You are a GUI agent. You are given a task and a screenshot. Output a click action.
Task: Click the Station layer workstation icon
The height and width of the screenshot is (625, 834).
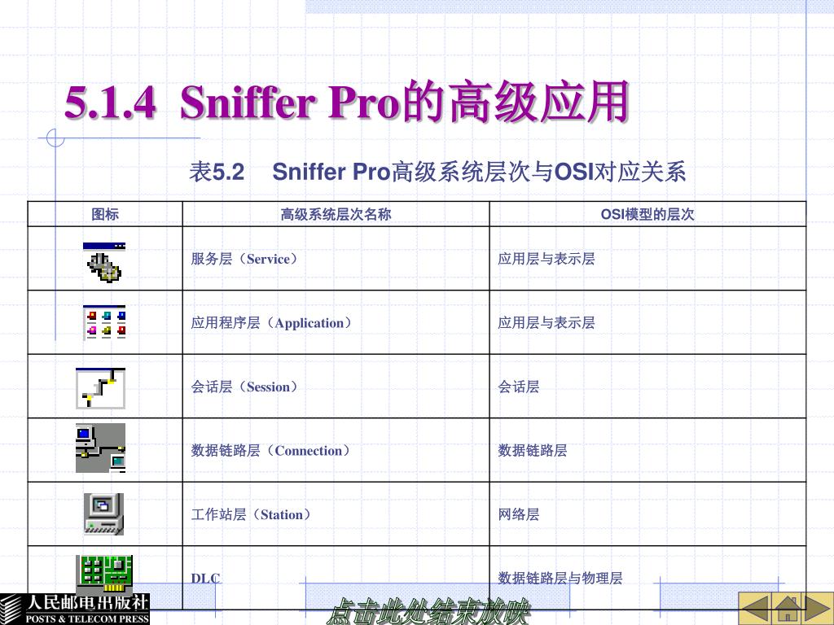(x=103, y=514)
